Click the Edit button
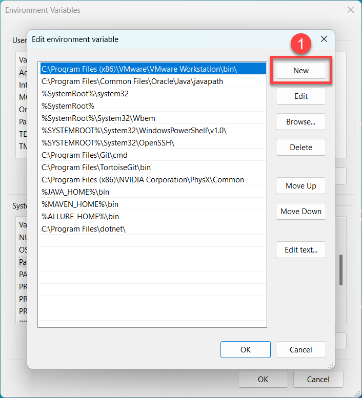 pos(301,96)
